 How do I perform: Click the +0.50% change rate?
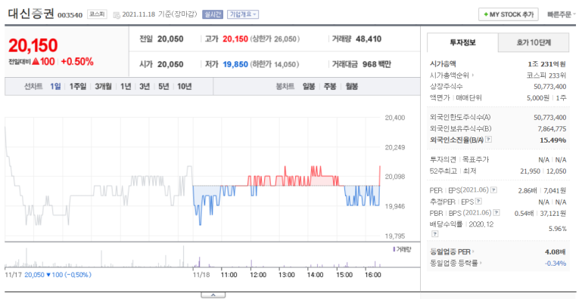(77, 61)
